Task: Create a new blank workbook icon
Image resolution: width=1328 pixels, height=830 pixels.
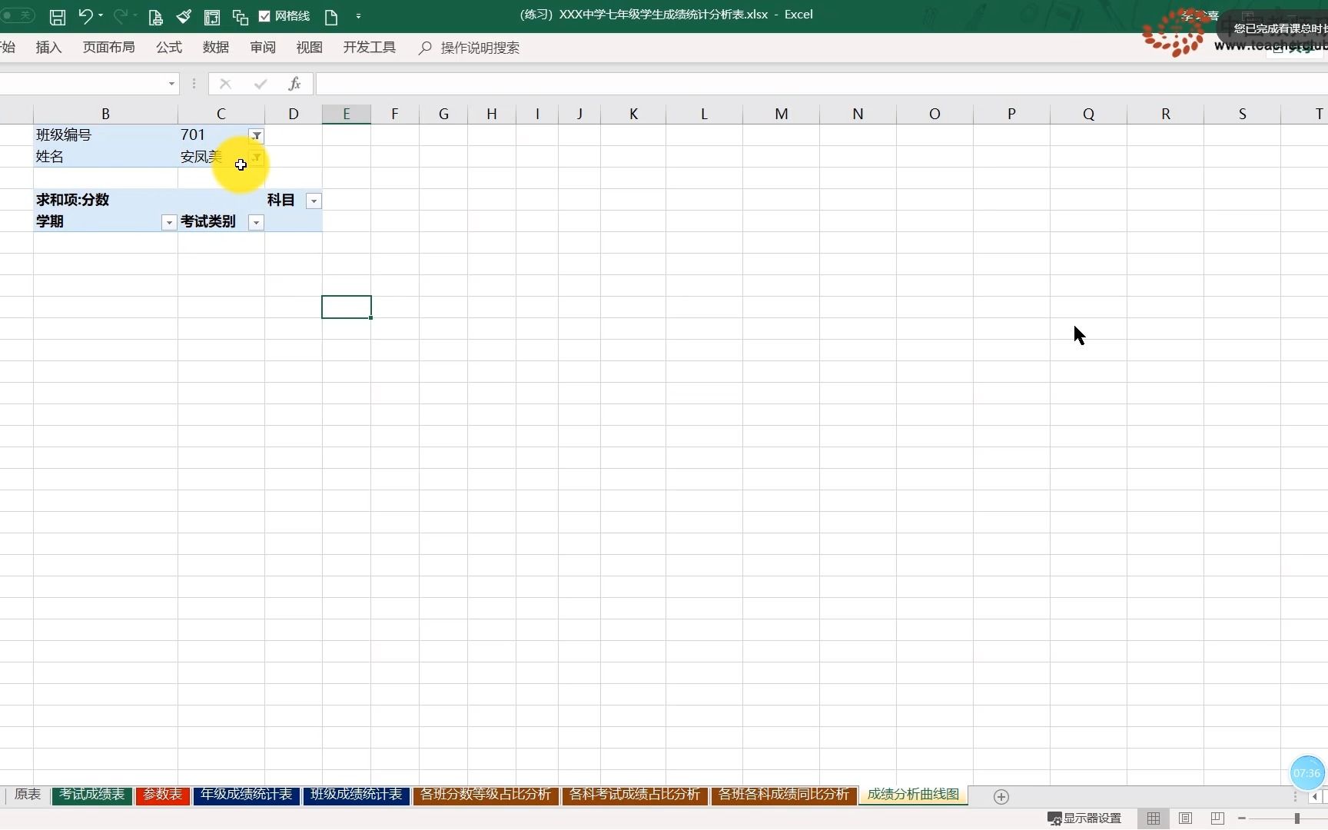Action: pyautogui.click(x=331, y=17)
